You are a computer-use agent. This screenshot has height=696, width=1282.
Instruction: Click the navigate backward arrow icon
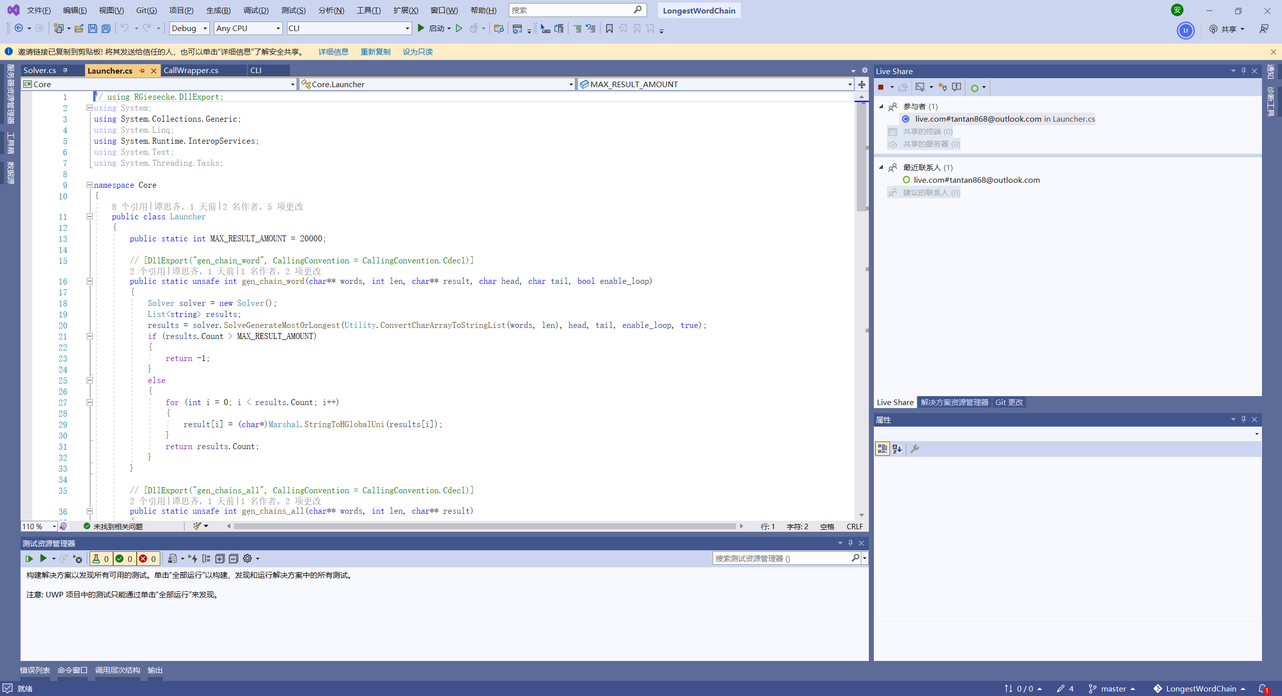click(19, 28)
